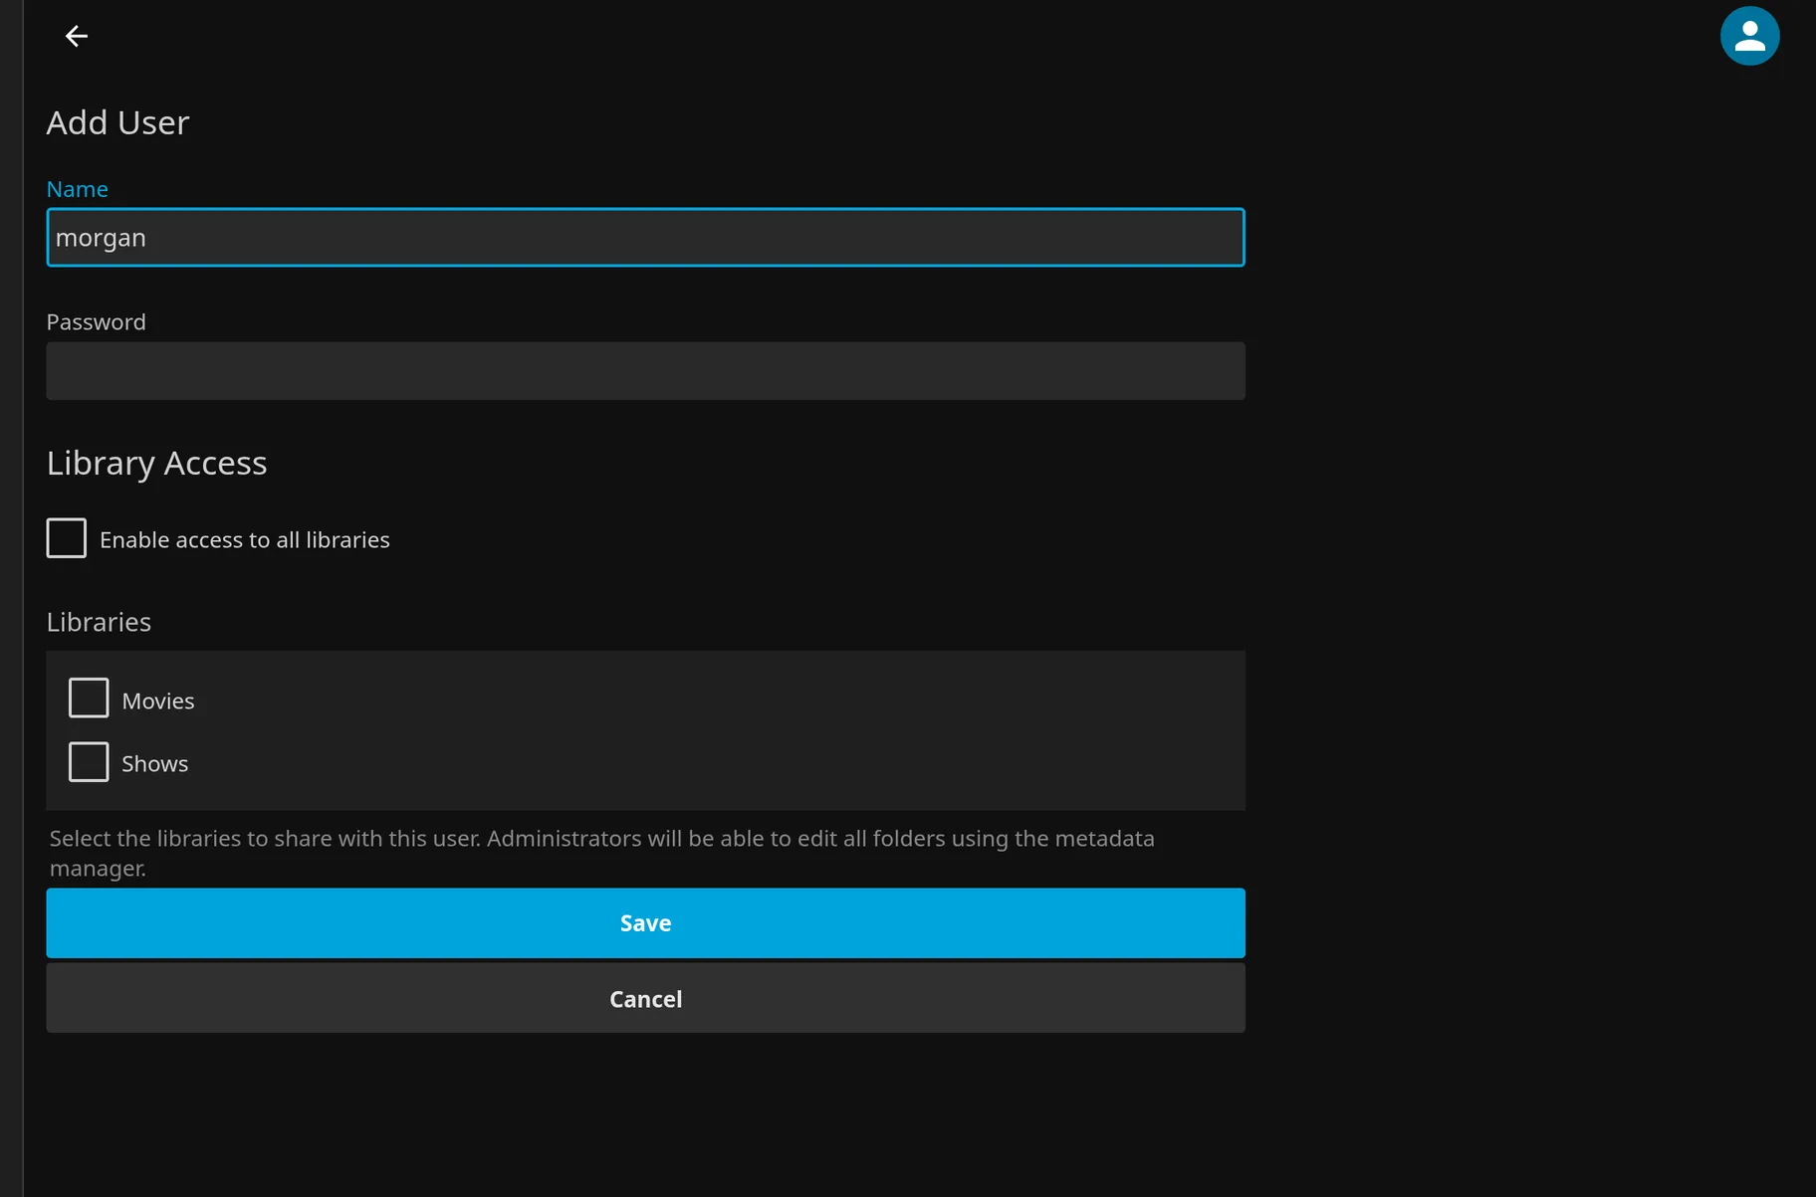Viewport: 1816px width, 1197px height.
Task: Save the new user
Action: 645,923
